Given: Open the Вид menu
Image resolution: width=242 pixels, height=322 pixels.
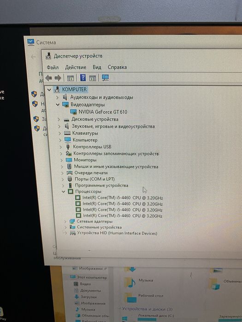Looking at the screenshot, I should point(97,67).
